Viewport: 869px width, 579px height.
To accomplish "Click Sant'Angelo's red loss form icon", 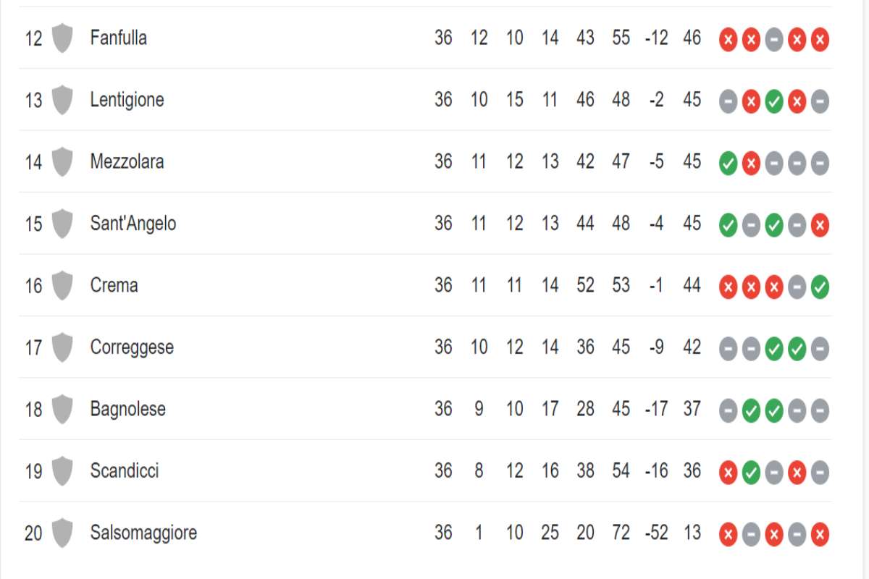I will 820,226.
